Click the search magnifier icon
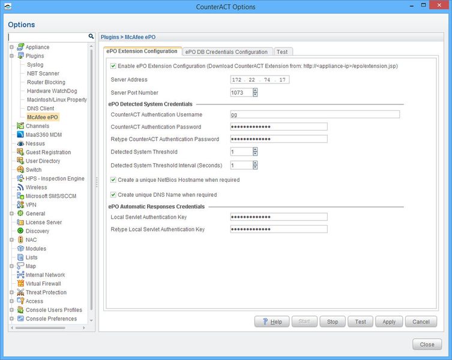The image size is (452, 360). click(91, 37)
